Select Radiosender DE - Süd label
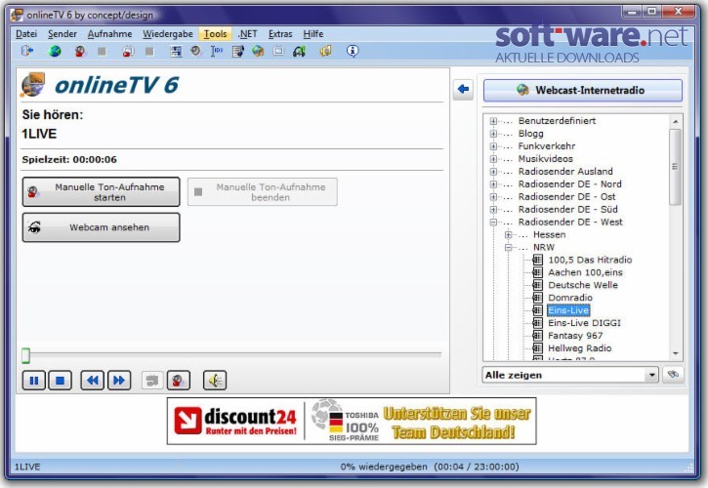The height and width of the screenshot is (488, 708). 567,210
